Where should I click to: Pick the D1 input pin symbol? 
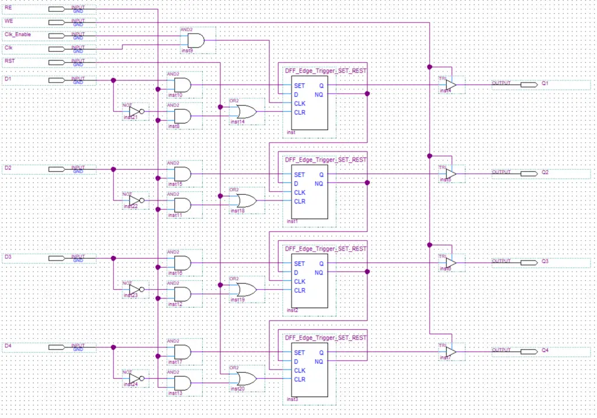click(x=57, y=80)
